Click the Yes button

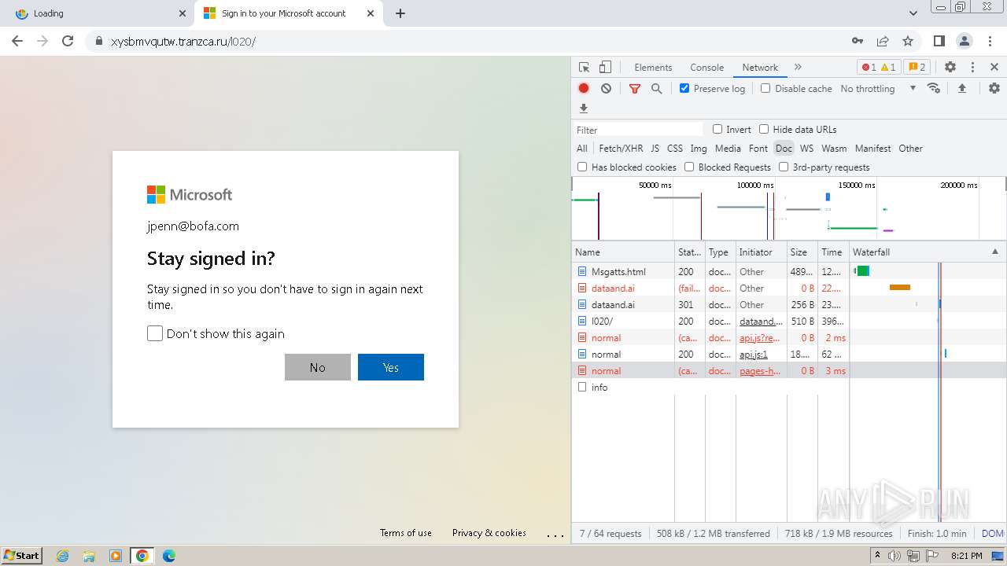coord(391,367)
